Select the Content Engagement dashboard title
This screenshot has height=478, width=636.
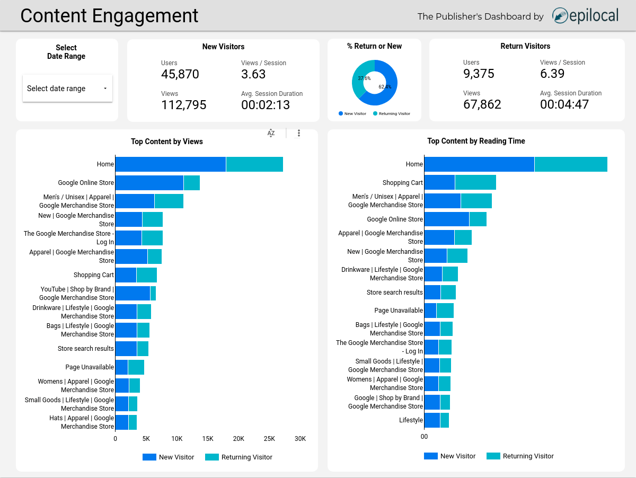click(x=110, y=16)
